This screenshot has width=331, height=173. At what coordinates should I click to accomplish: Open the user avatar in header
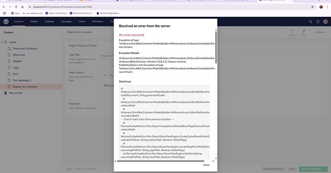pyautogui.click(x=325, y=22)
